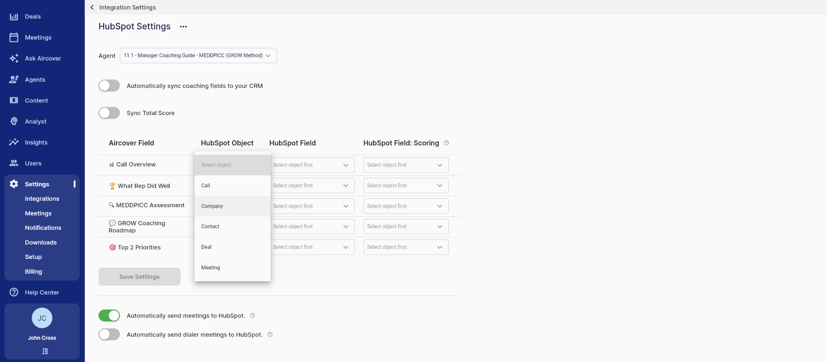Open Integrations under Settings

click(42, 199)
